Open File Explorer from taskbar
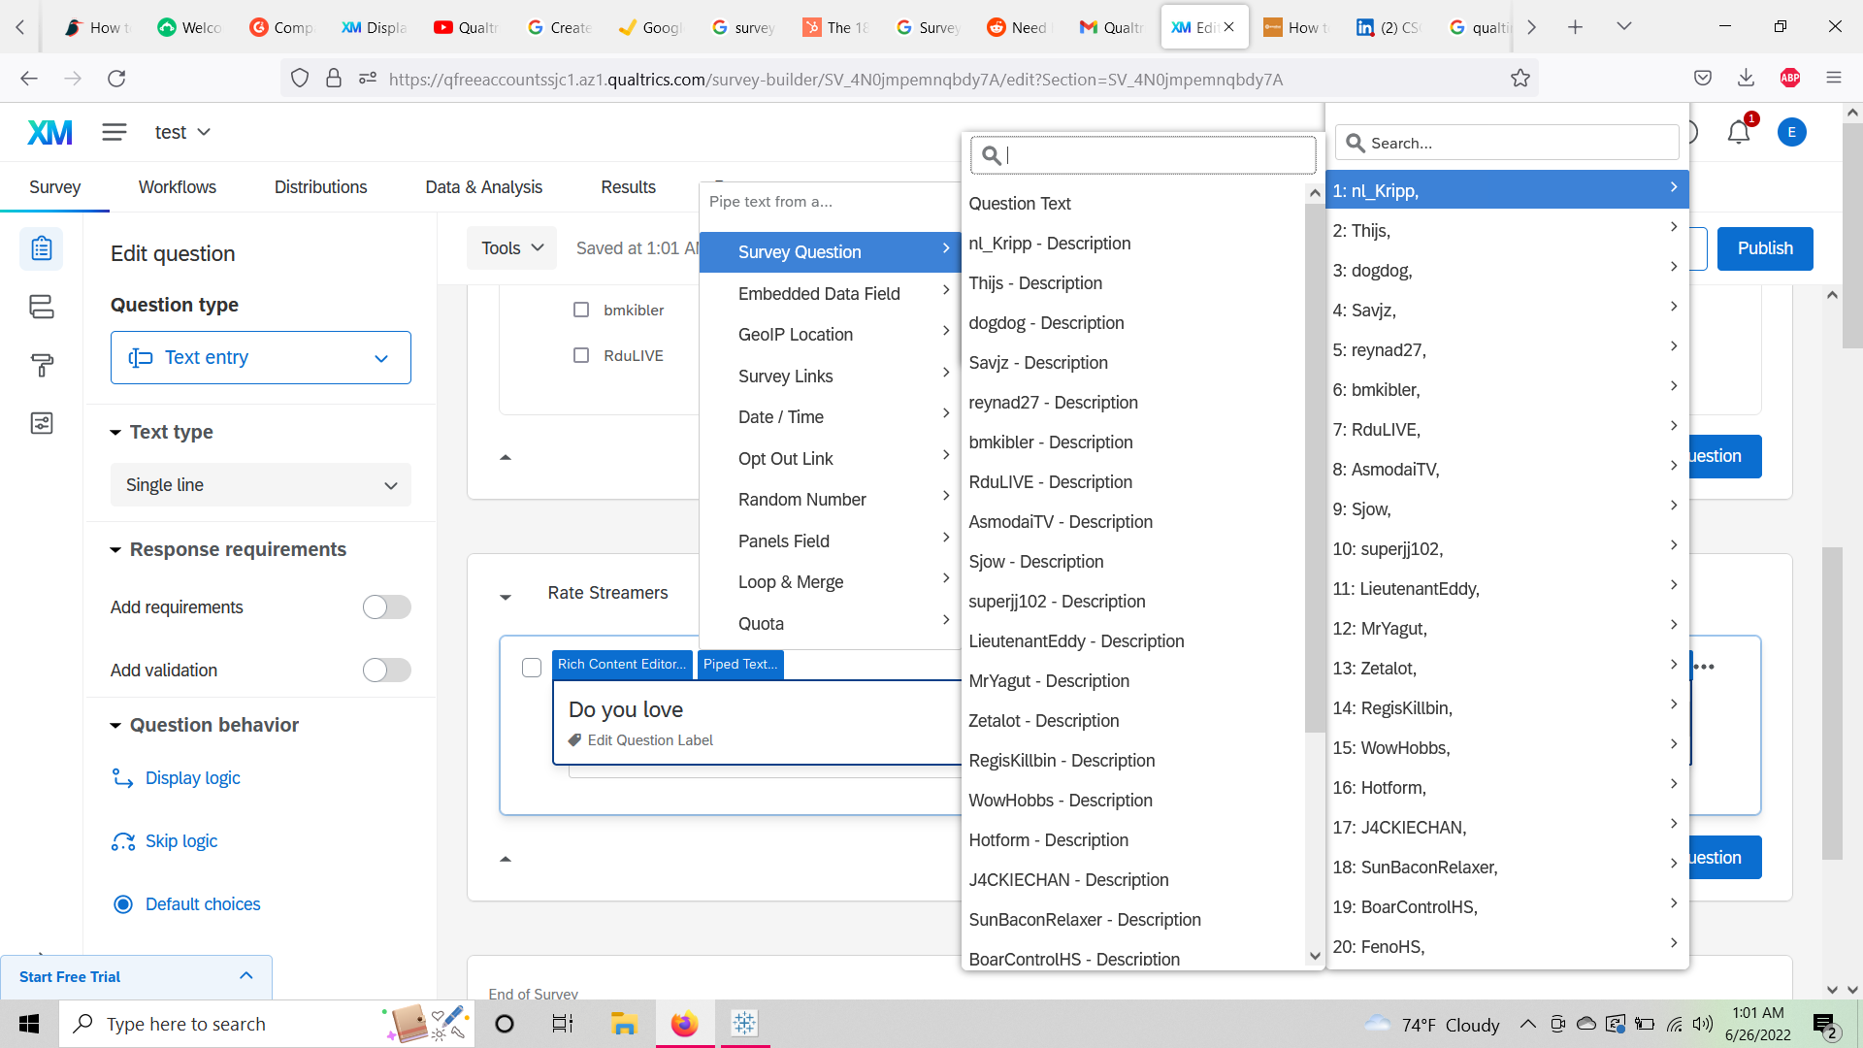Viewport: 1863px width, 1048px height. tap(623, 1024)
